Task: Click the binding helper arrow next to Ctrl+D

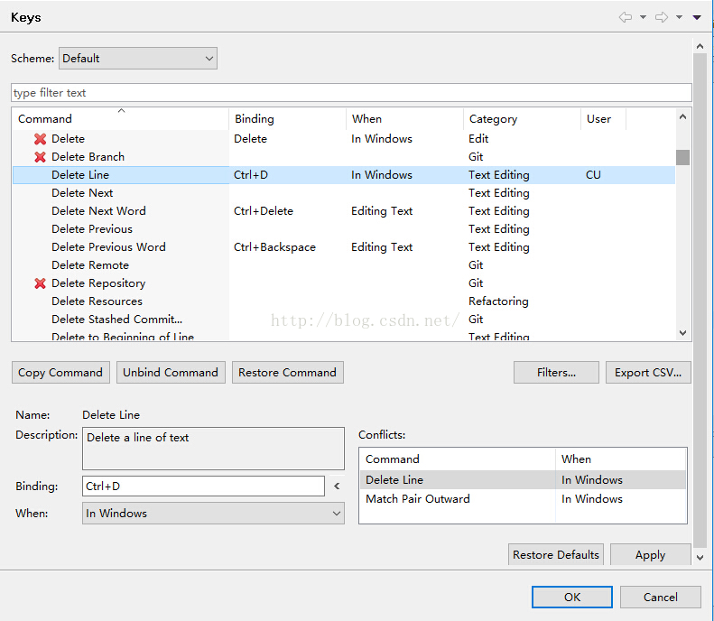Action: [x=337, y=487]
